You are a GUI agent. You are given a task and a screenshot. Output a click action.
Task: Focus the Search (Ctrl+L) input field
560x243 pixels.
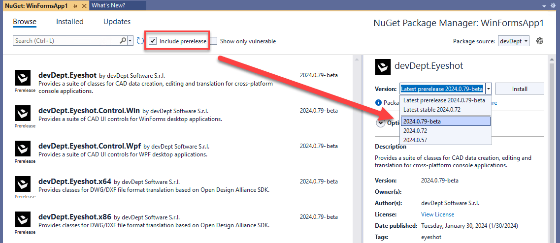click(x=66, y=41)
